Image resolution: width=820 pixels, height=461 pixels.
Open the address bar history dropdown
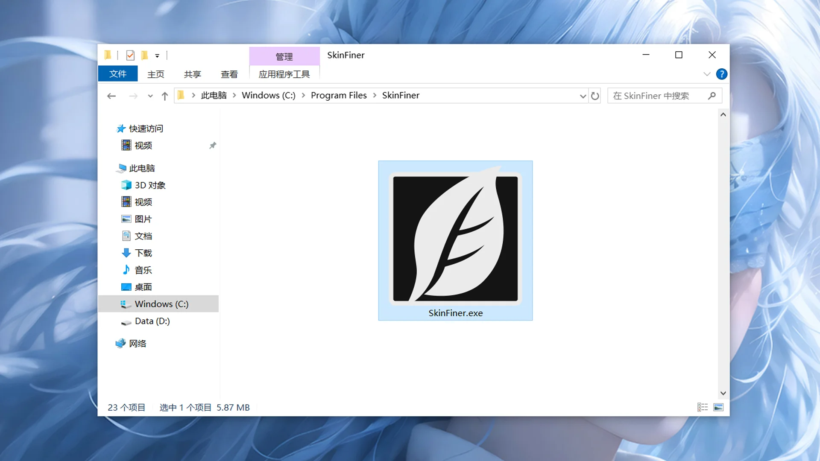click(x=583, y=96)
